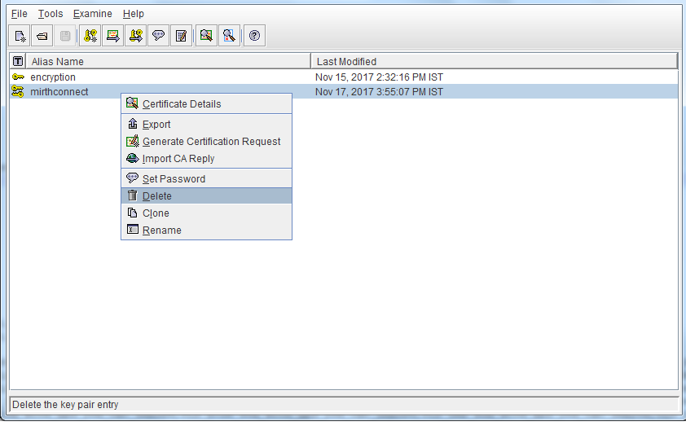
Task: Click the key icon beside the encryption entry
Action: coord(18,77)
